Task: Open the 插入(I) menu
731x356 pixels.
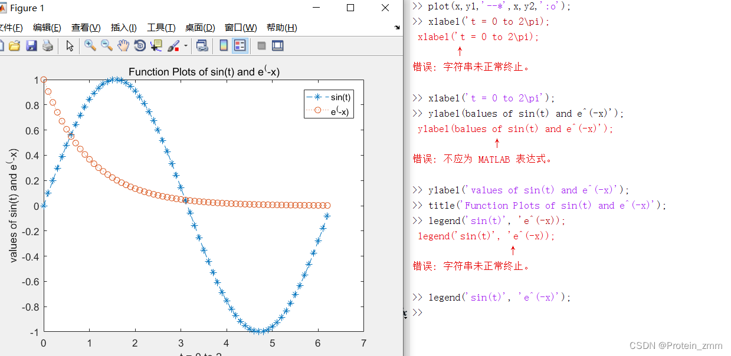Action: click(123, 27)
